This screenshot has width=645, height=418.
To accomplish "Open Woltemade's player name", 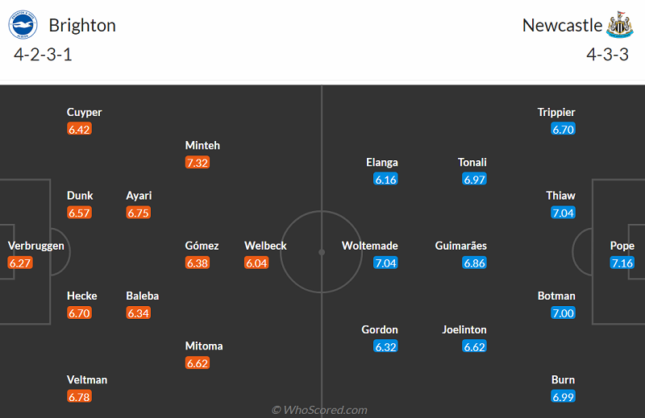I will (x=369, y=246).
